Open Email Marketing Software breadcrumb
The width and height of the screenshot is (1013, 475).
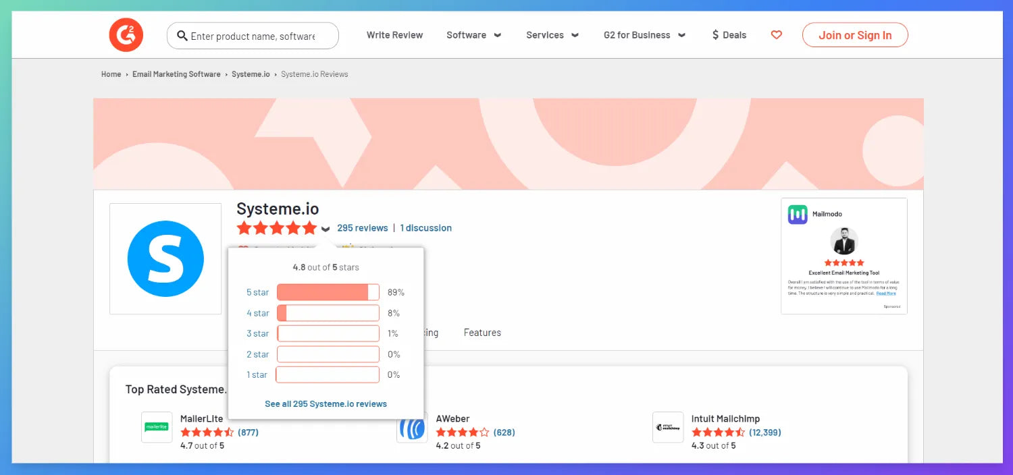[x=176, y=74]
